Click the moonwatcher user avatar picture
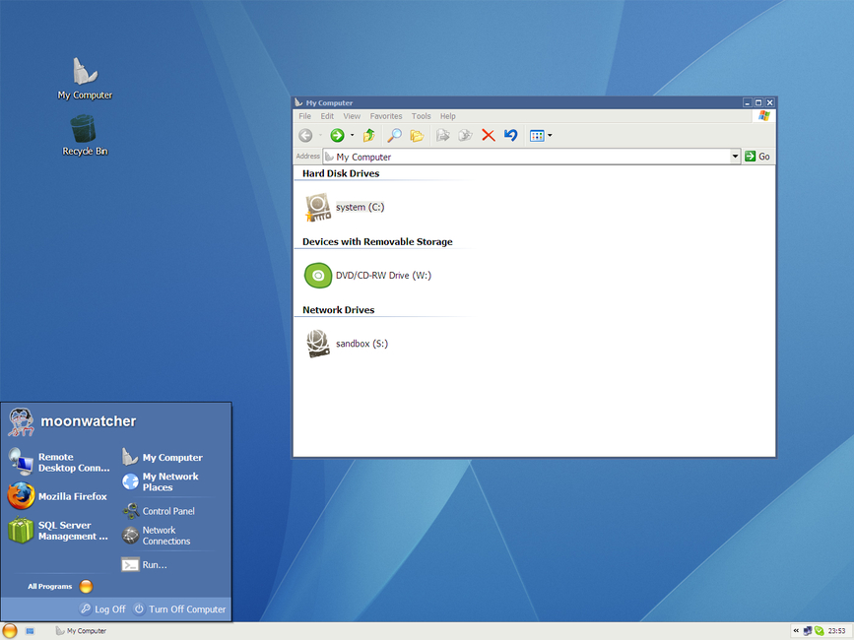 [22, 421]
